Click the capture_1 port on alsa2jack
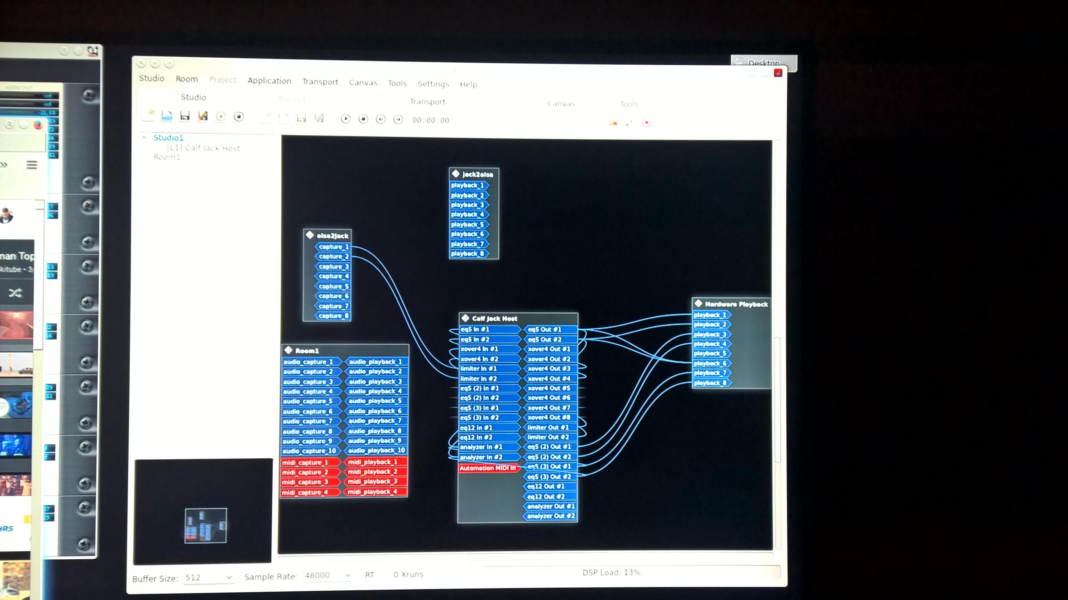This screenshot has height=600, width=1068. (332, 246)
